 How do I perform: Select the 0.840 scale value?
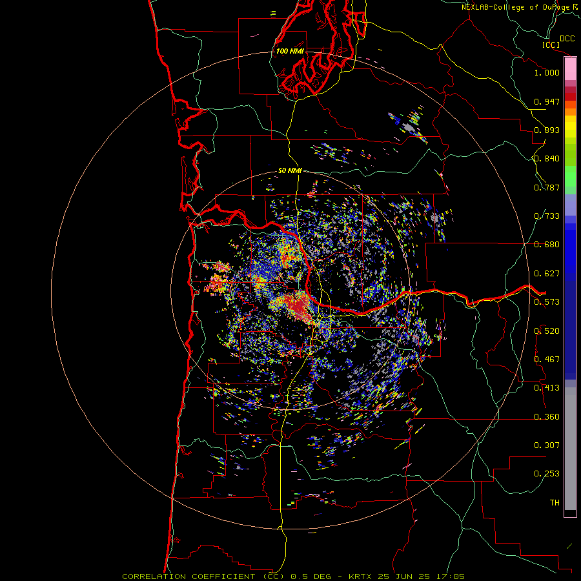coord(547,159)
